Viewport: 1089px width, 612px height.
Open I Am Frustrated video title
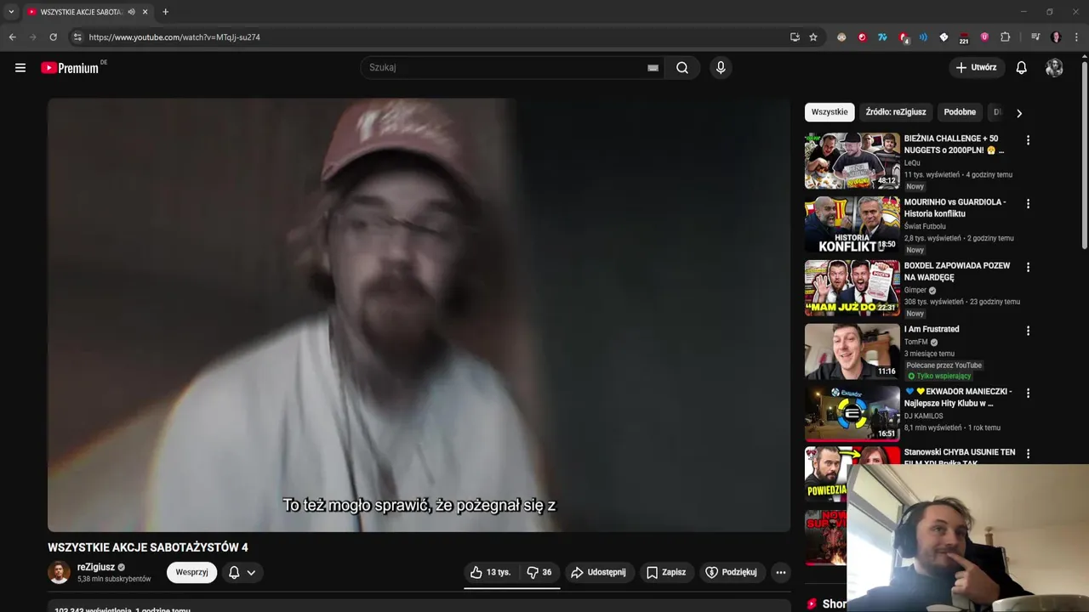click(x=932, y=329)
